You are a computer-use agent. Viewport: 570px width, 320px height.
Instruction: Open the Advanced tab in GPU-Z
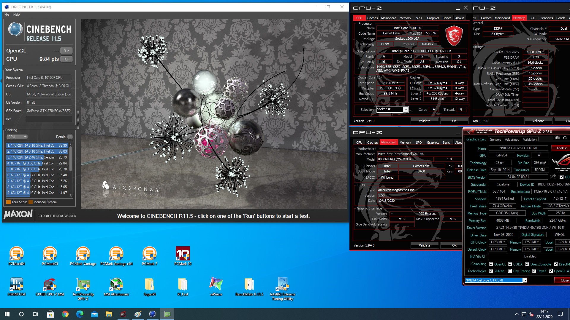point(512,140)
